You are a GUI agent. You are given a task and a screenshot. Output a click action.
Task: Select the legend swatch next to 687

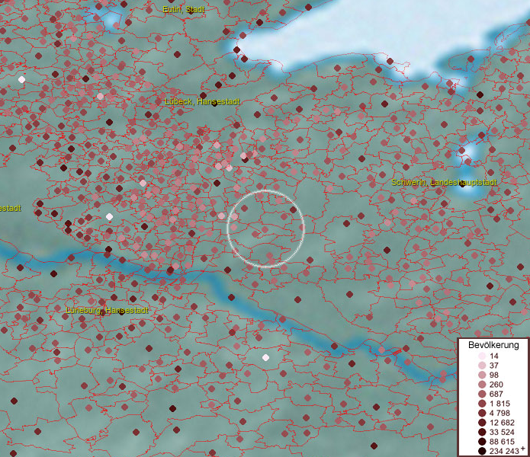tap(482, 394)
